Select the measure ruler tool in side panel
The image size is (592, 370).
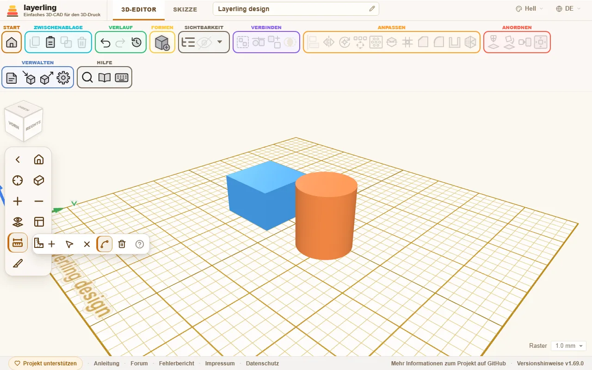click(18, 243)
